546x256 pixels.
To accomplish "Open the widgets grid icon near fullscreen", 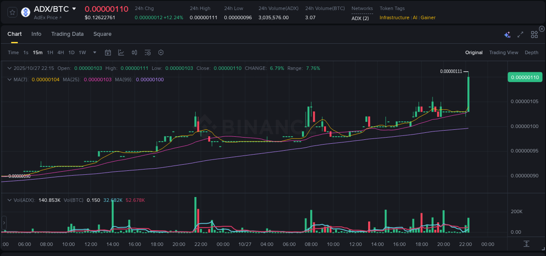I will 534,35.
